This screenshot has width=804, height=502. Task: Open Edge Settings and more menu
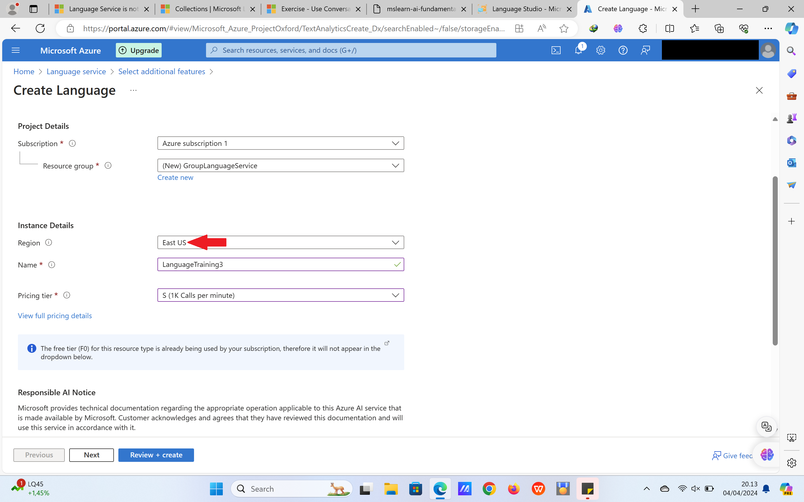(768, 28)
